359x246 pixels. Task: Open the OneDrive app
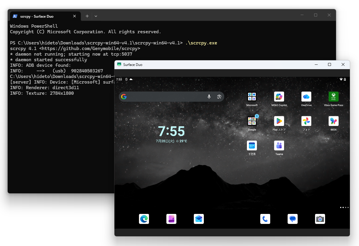click(306, 97)
